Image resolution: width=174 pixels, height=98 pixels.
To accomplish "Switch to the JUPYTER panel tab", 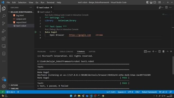I will tap(92, 51).
